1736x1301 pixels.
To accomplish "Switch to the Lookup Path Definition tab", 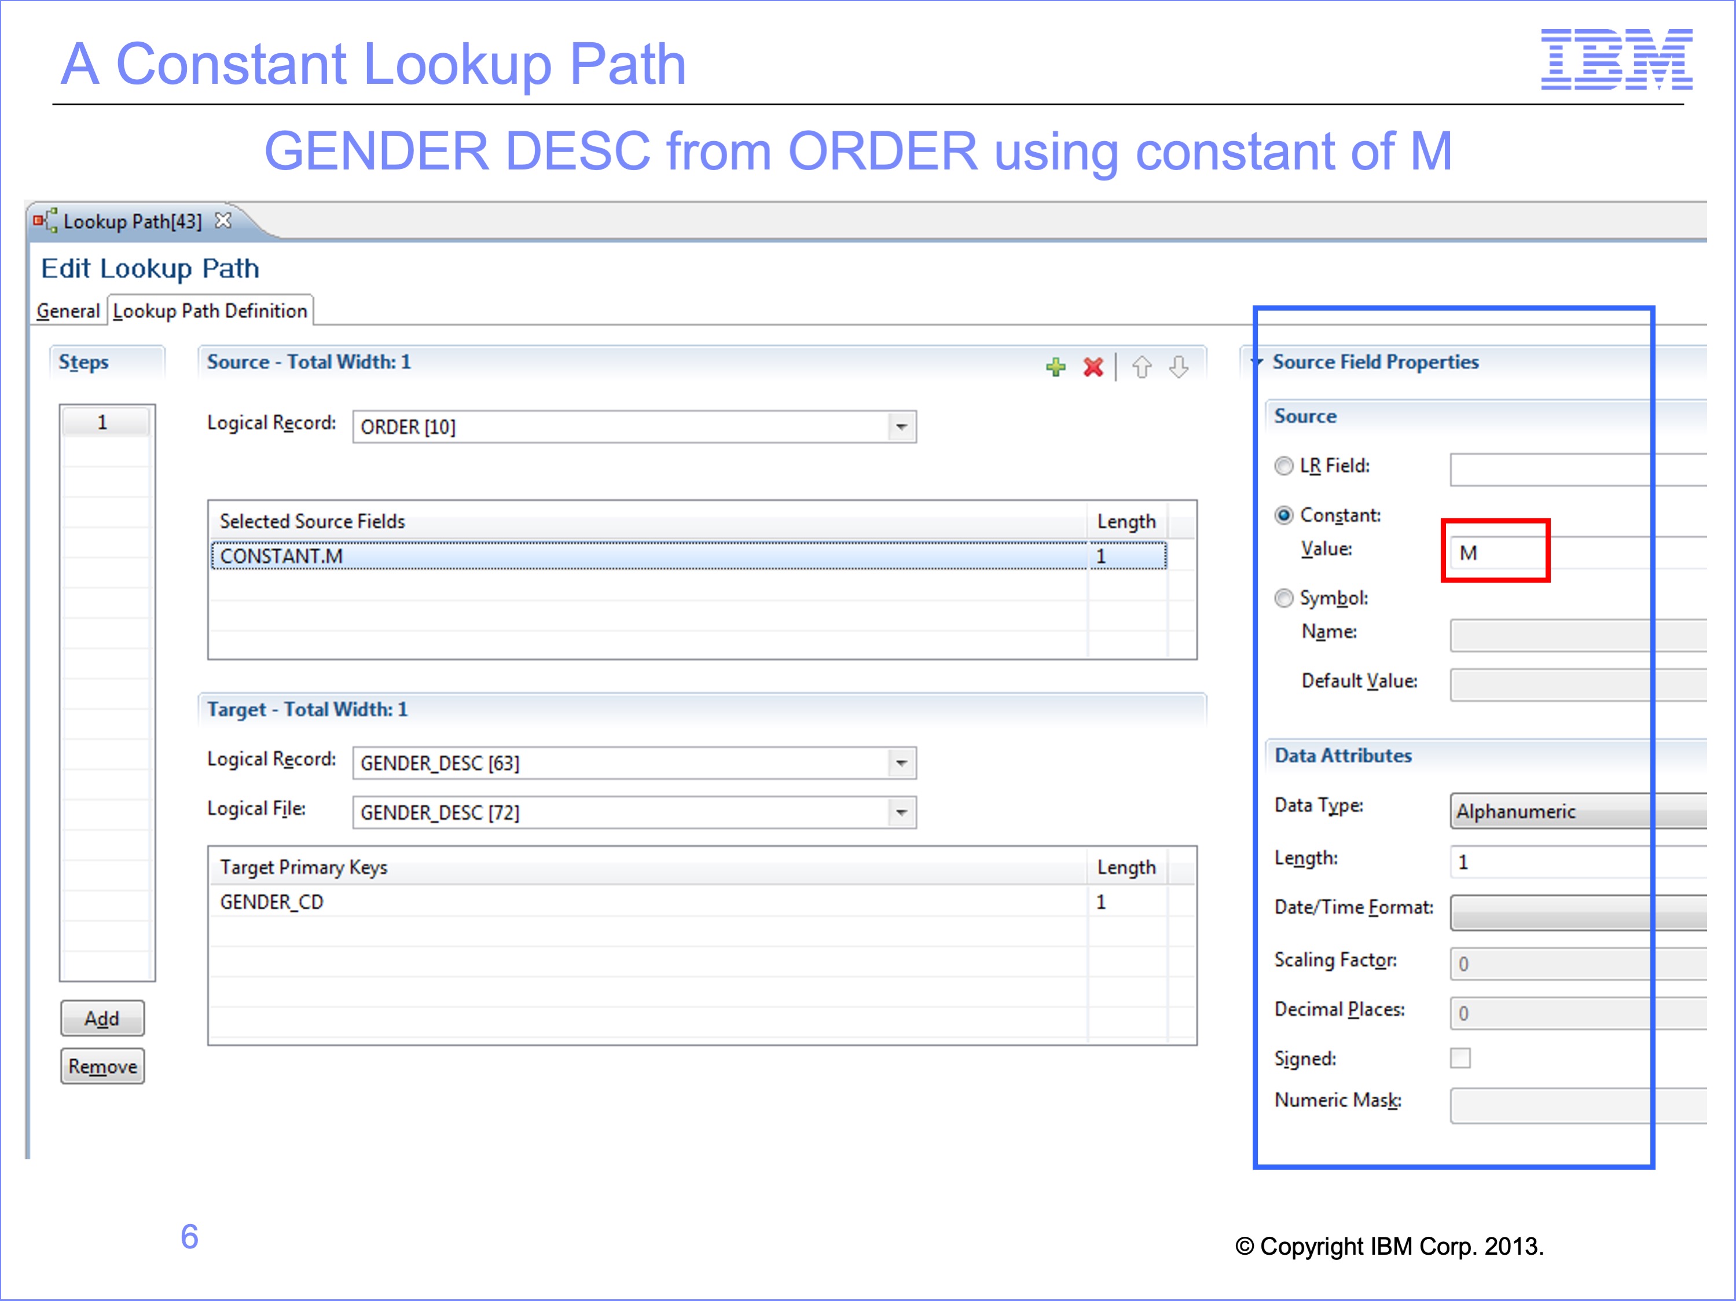I will (210, 311).
